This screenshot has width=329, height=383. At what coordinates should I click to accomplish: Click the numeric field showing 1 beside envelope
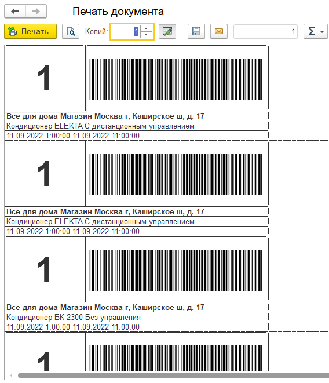click(x=265, y=31)
